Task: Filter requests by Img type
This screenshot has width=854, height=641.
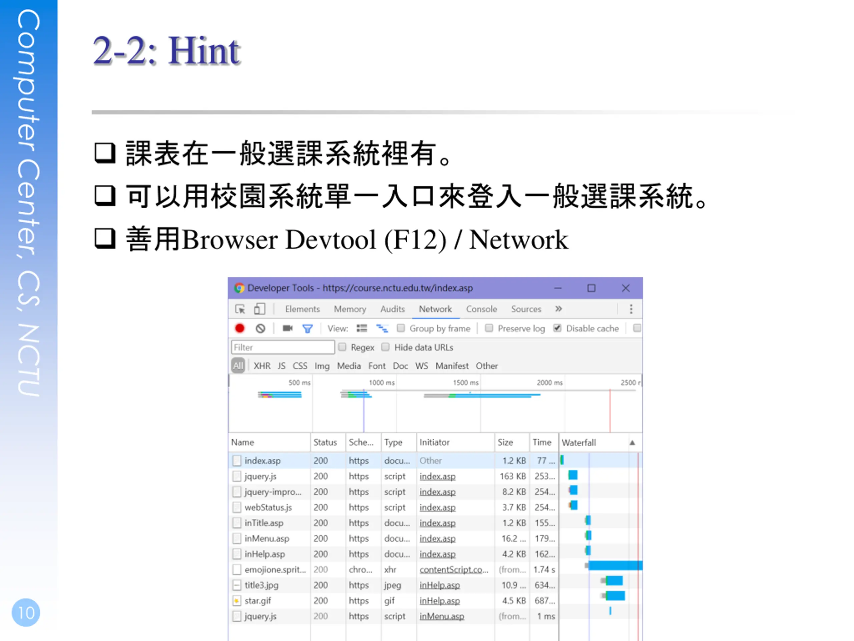Action: coord(322,366)
